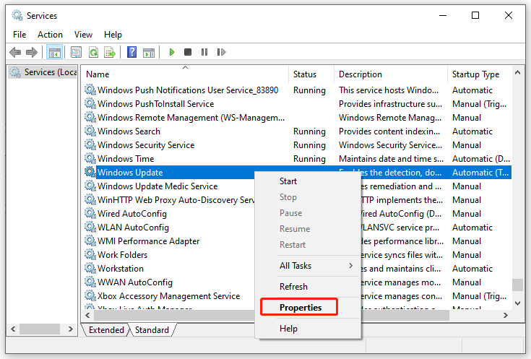Click the Pause Service toolbar icon
531x359 pixels.
[x=204, y=52]
